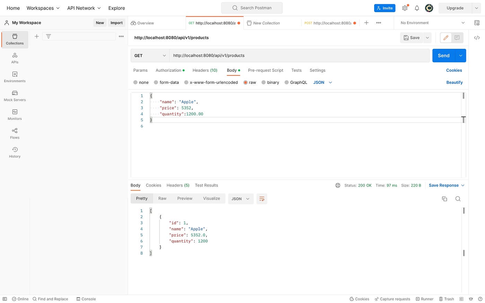The image size is (485, 303).
Task: Copy the response body
Action: click(x=444, y=199)
